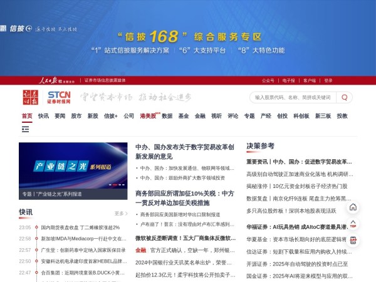The image size is (376, 282).
Task: Click the 信披168 top advertisement banner
Action: point(188,38)
